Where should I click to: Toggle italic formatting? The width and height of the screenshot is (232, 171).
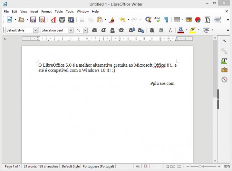point(103,30)
